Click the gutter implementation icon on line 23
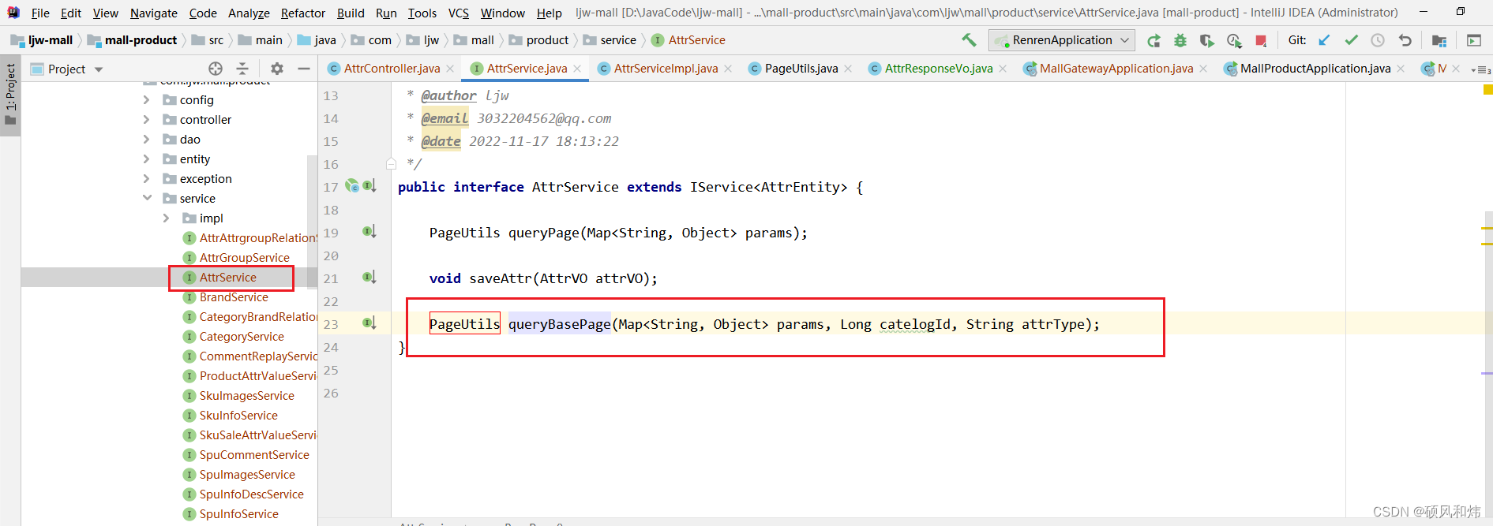Screen dimensions: 1493x526 coord(369,323)
